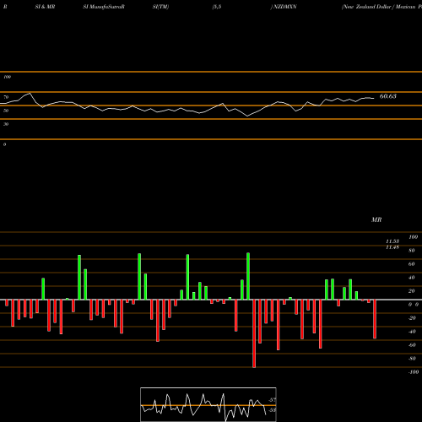Click the MR axis label -20
422x422 pixels.
pyautogui.click(x=412, y=318)
